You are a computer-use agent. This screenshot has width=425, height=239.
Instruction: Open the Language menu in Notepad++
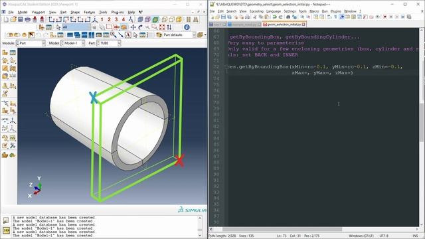[x=274, y=11]
